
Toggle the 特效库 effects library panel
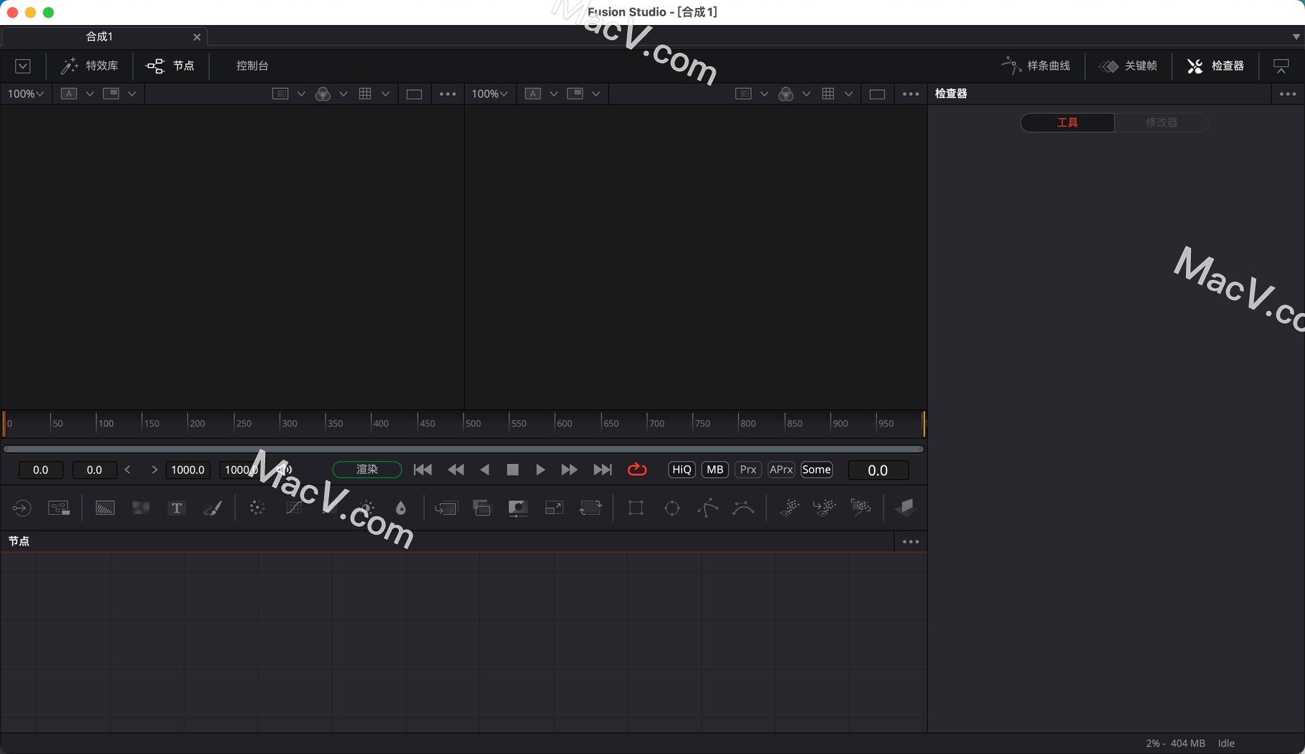pyautogui.click(x=90, y=66)
